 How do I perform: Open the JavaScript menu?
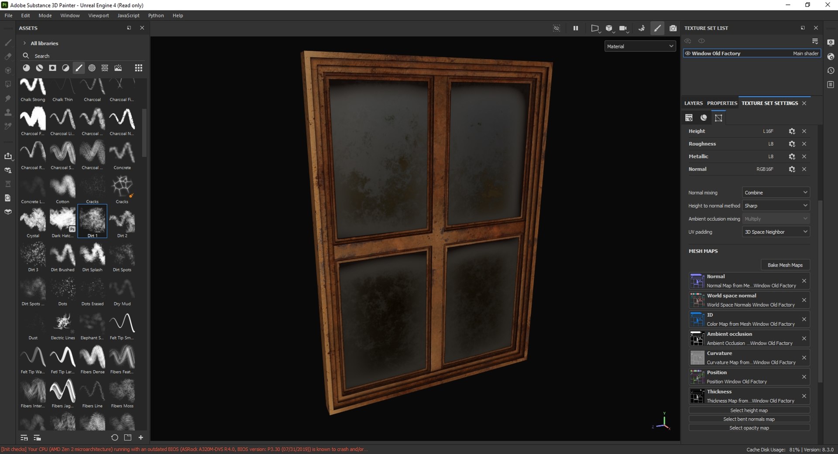tap(128, 15)
